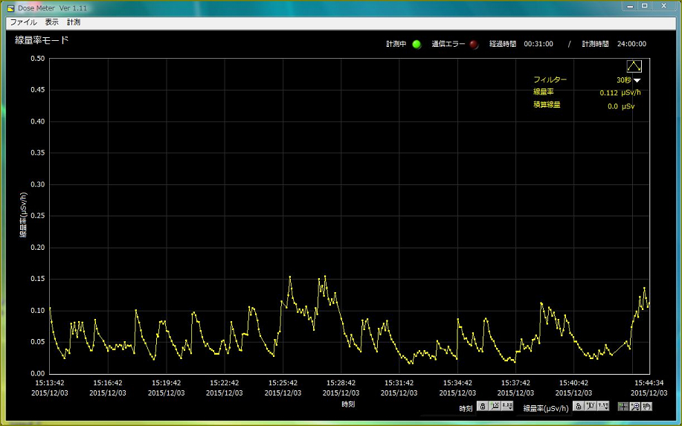This screenshot has width=682, height=426.
Task: Open the ファイル menu
Action: click(x=24, y=22)
